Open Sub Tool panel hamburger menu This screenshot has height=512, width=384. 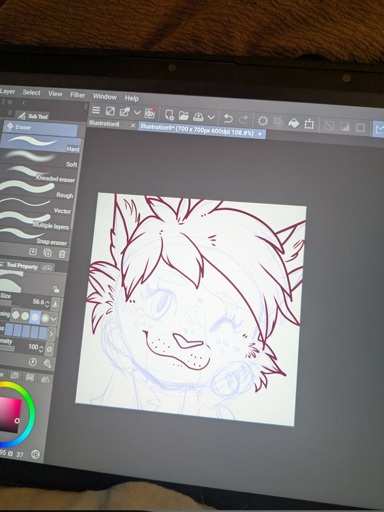click(x=9, y=113)
